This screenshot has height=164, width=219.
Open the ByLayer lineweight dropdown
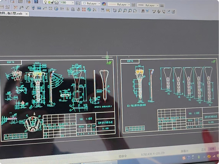tap(157, 5)
